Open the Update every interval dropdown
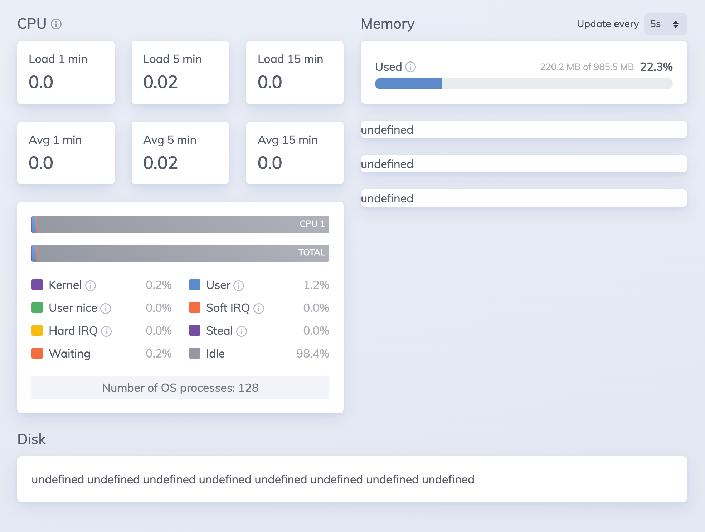The image size is (705, 532). coord(665,24)
